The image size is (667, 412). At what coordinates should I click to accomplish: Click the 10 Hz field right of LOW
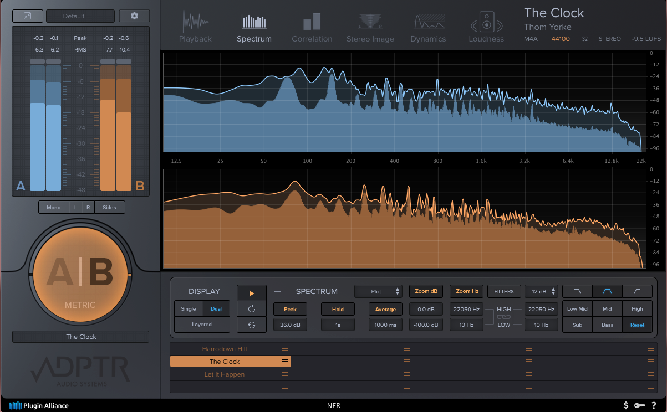[541, 325]
